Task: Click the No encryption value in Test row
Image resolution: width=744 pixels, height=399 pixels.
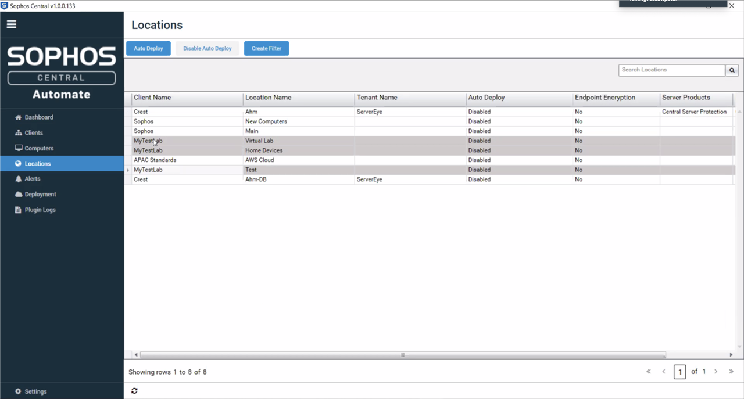Action: tap(578, 170)
